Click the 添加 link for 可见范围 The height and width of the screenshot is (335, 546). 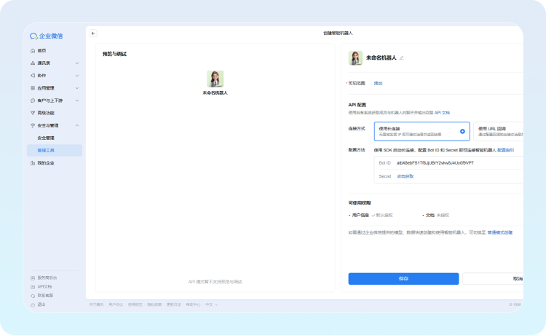pyautogui.click(x=378, y=83)
